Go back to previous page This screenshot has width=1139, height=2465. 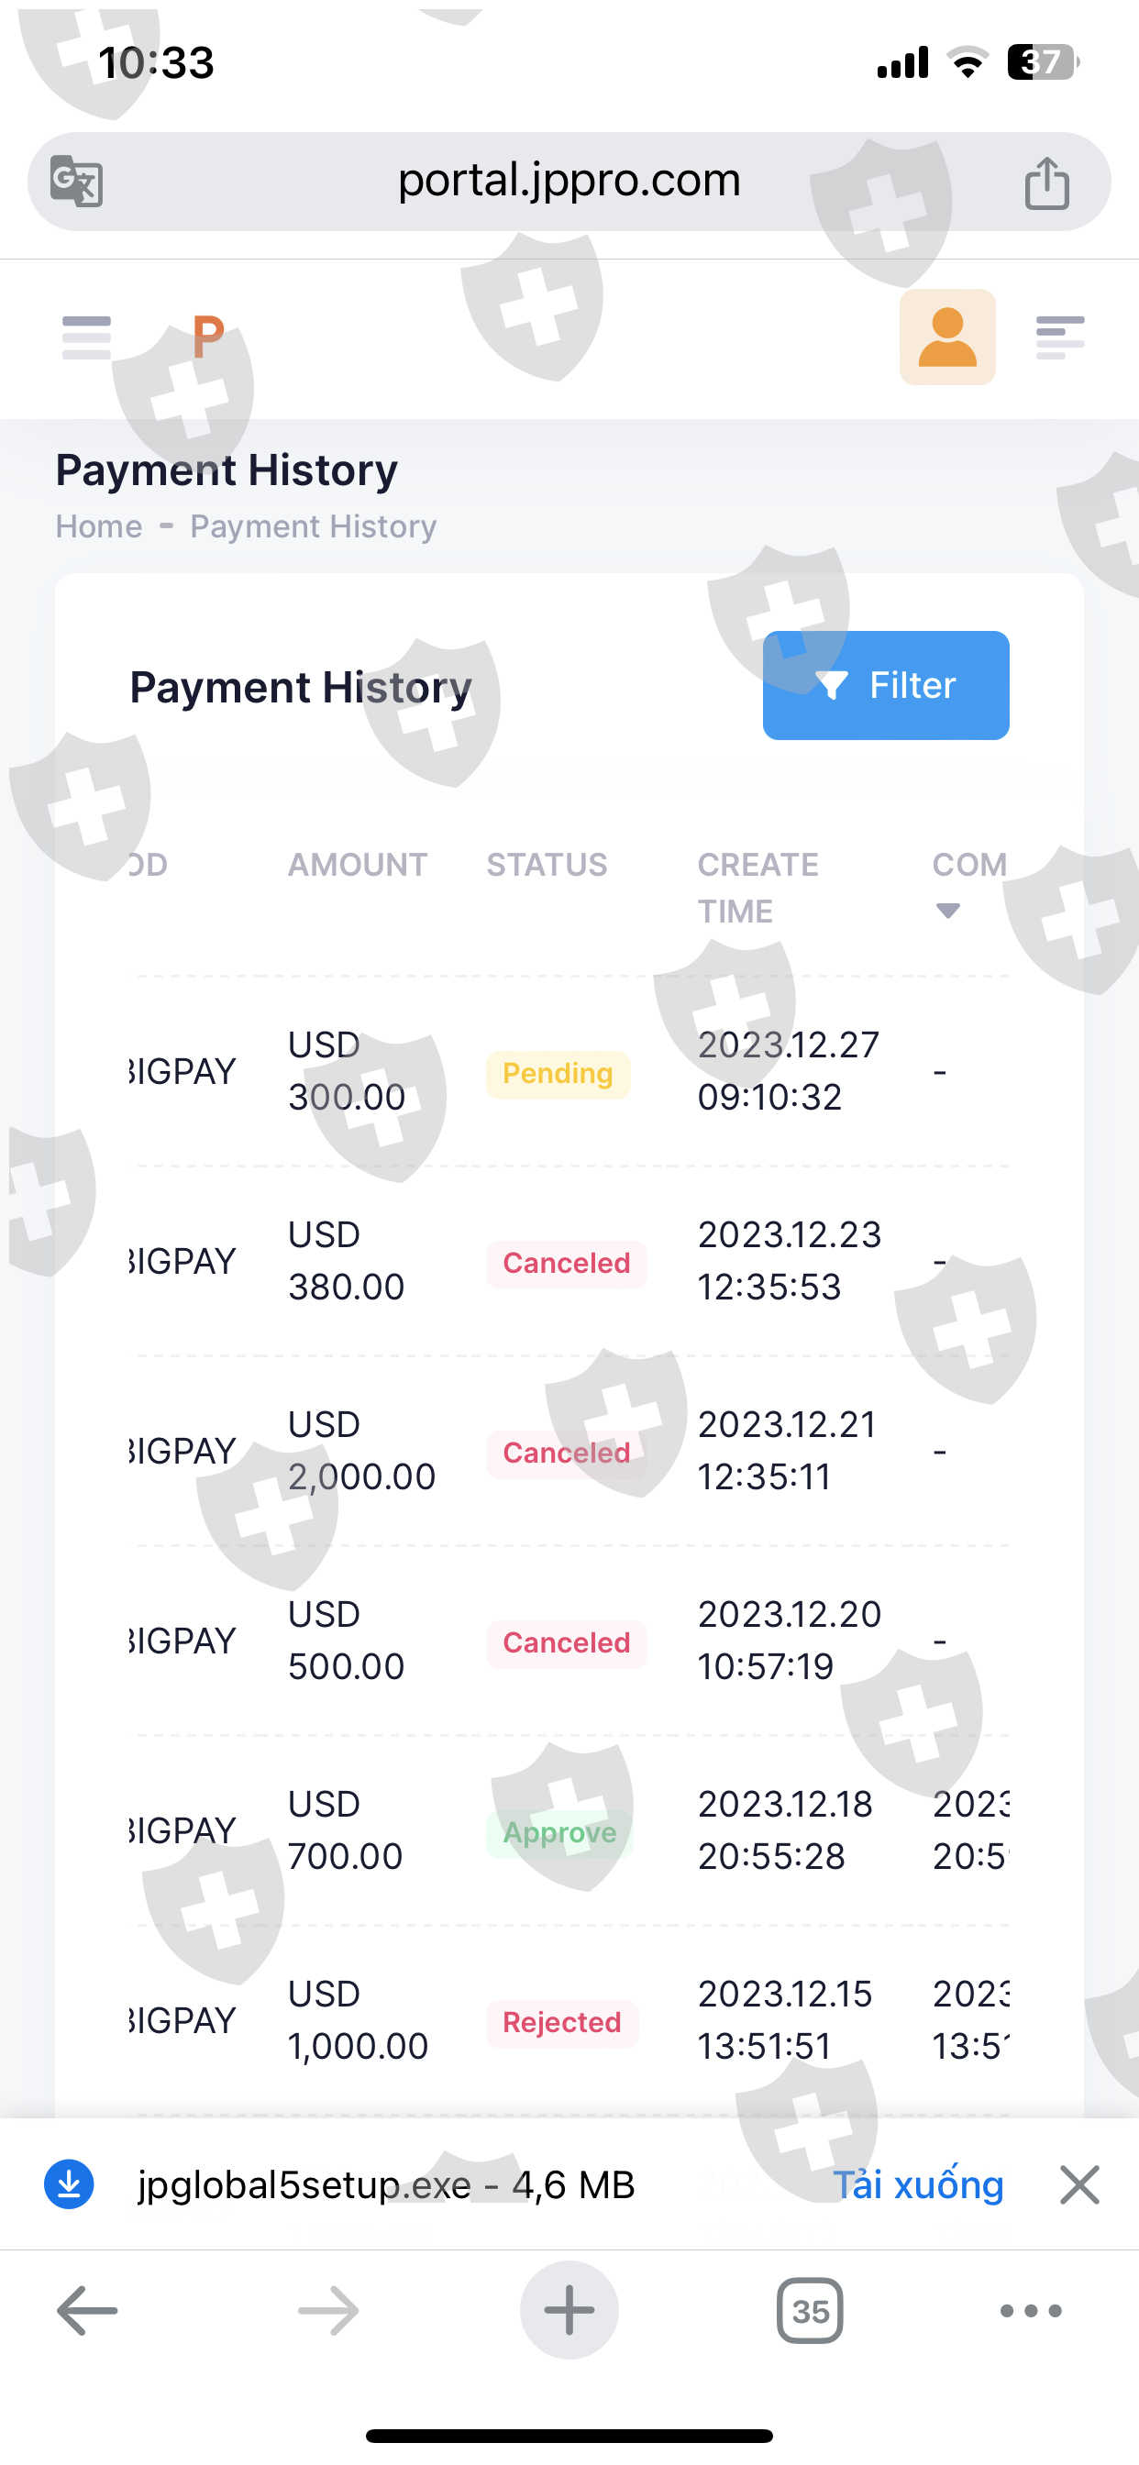pos(87,2311)
